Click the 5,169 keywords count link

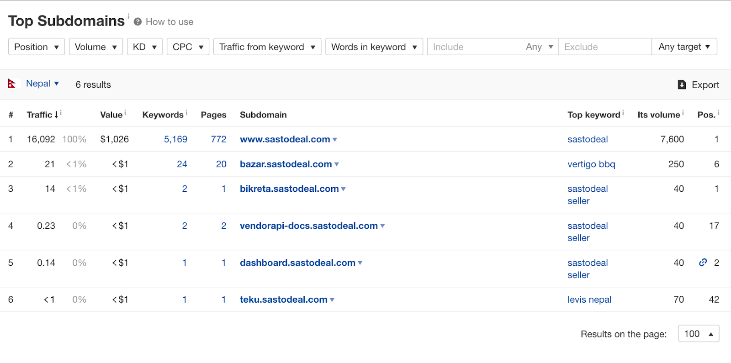click(x=175, y=139)
